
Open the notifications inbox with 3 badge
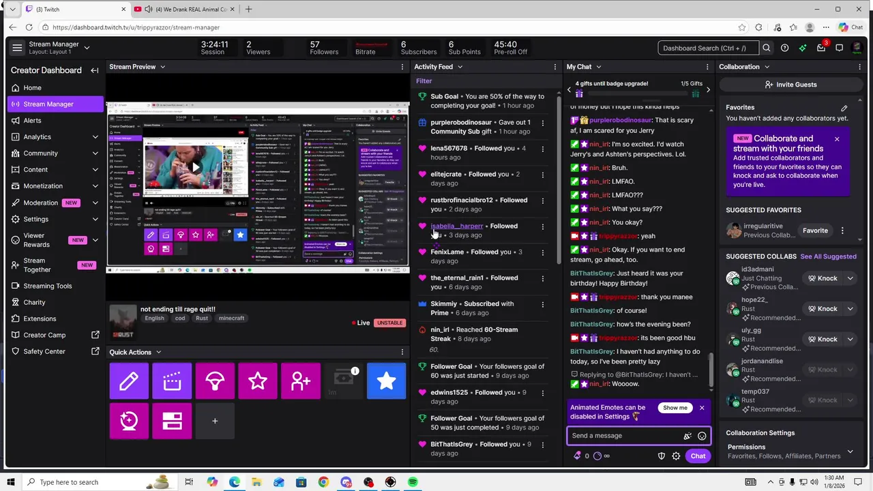(821, 48)
